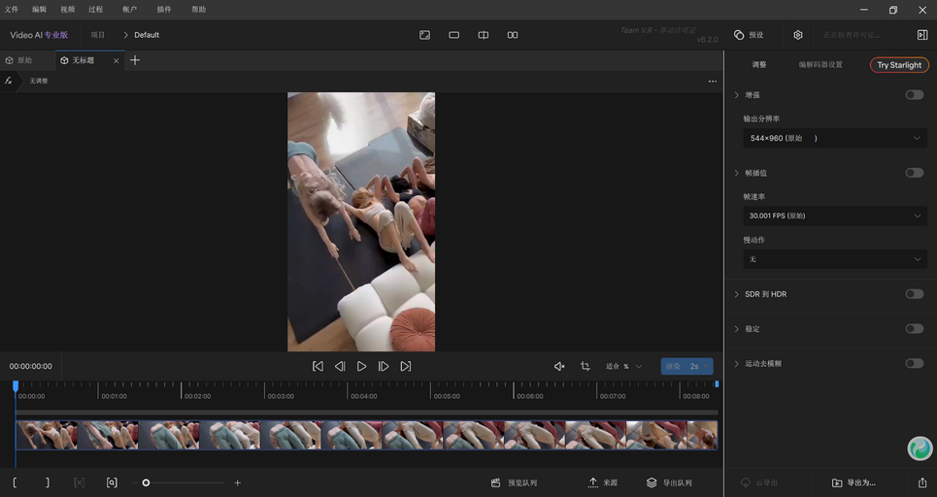Open the 适合 % zoom dropdown
The height and width of the screenshot is (497, 937).
[x=624, y=366]
